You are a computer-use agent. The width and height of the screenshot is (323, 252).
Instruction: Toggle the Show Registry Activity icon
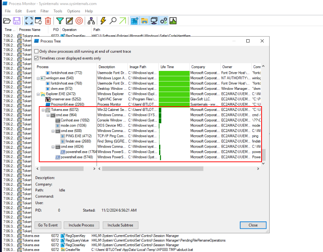coord(135,21)
